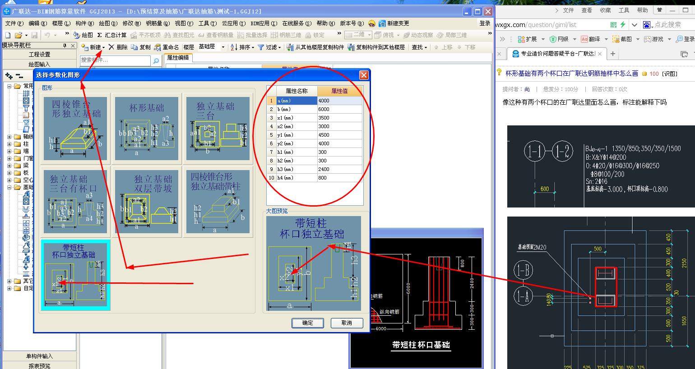695x369 pixels.
Task: Open the 楼层 基础层 dropdown
Action: point(222,47)
